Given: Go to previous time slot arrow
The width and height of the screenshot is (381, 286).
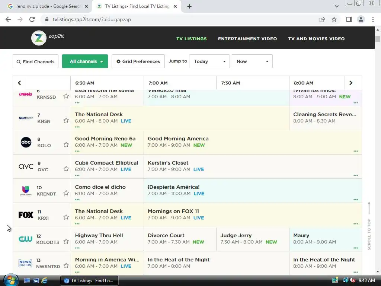Looking at the screenshot, I should pos(19,83).
